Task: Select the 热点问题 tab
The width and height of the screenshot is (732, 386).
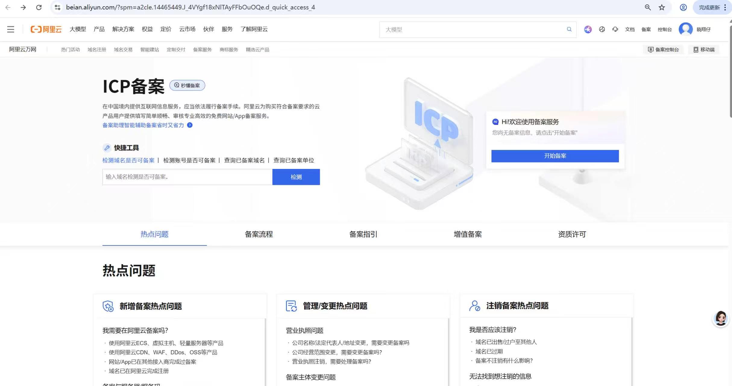Action: pyautogui.click(x=155, y=234)
